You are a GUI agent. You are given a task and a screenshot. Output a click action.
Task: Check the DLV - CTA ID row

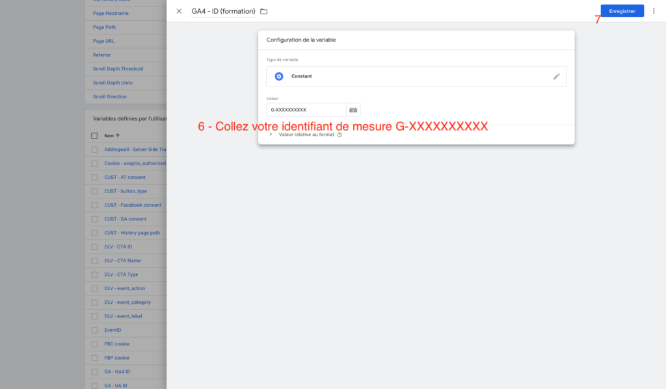[x=94, y=247]
